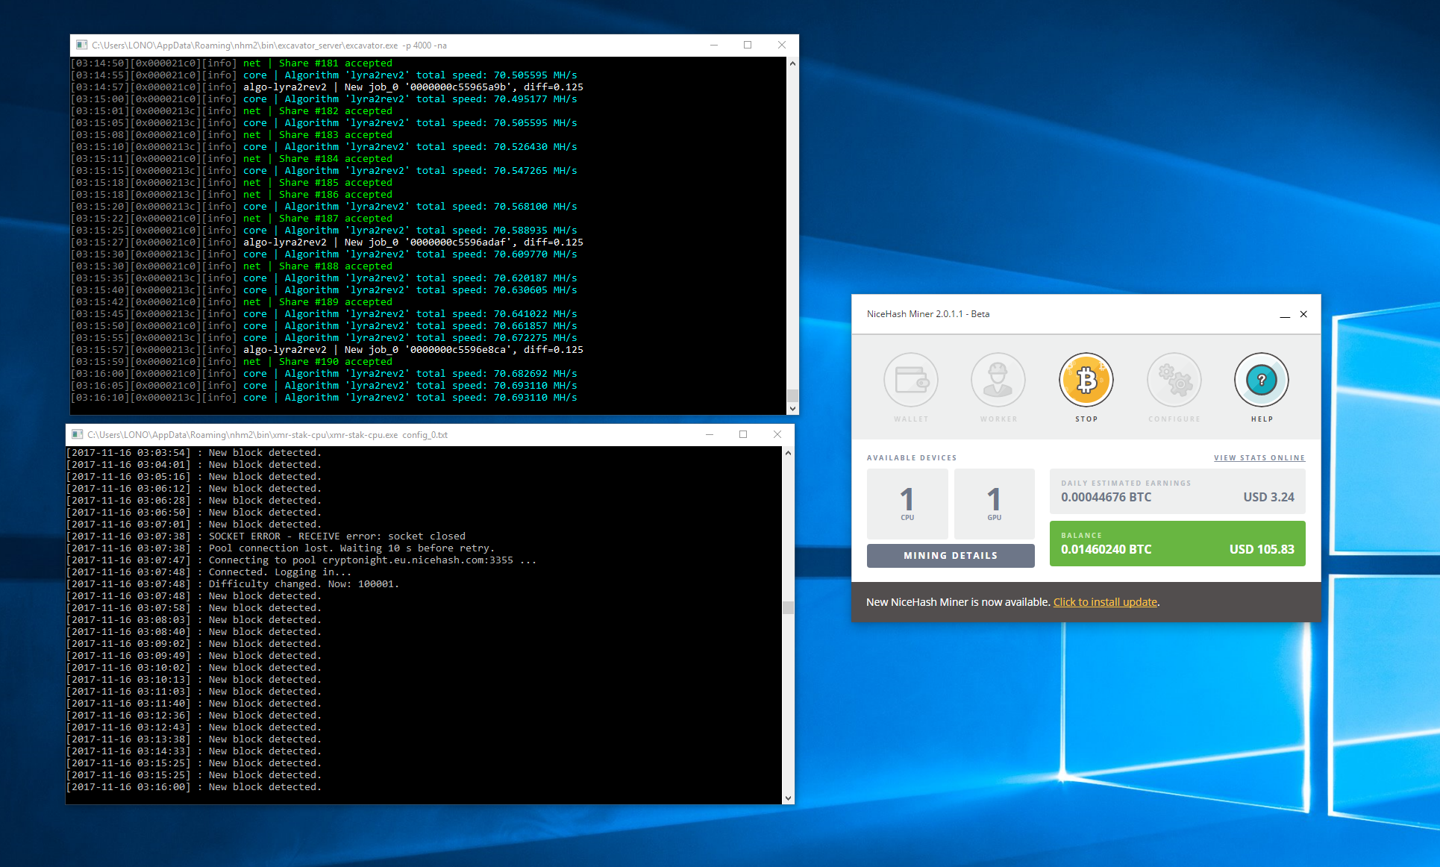Open the Help question mark icon
Viewport: 1440px width, 867px height.
point(1262,380)
